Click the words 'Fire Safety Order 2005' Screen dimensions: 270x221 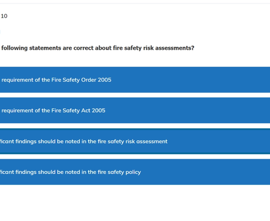(x=81, y=80)
